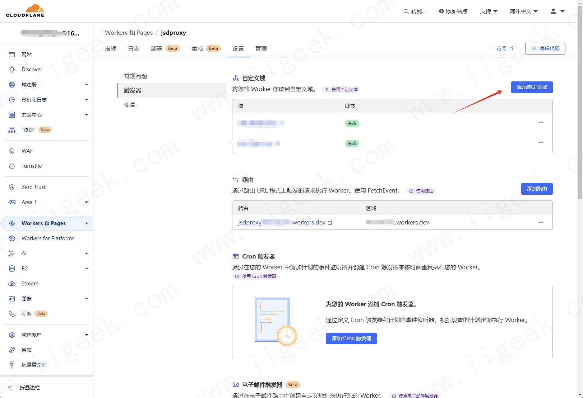This screenshot has height=398, width=583.
Task: Open the 网站 sidebar icon
Action: [x=12, y=55]
